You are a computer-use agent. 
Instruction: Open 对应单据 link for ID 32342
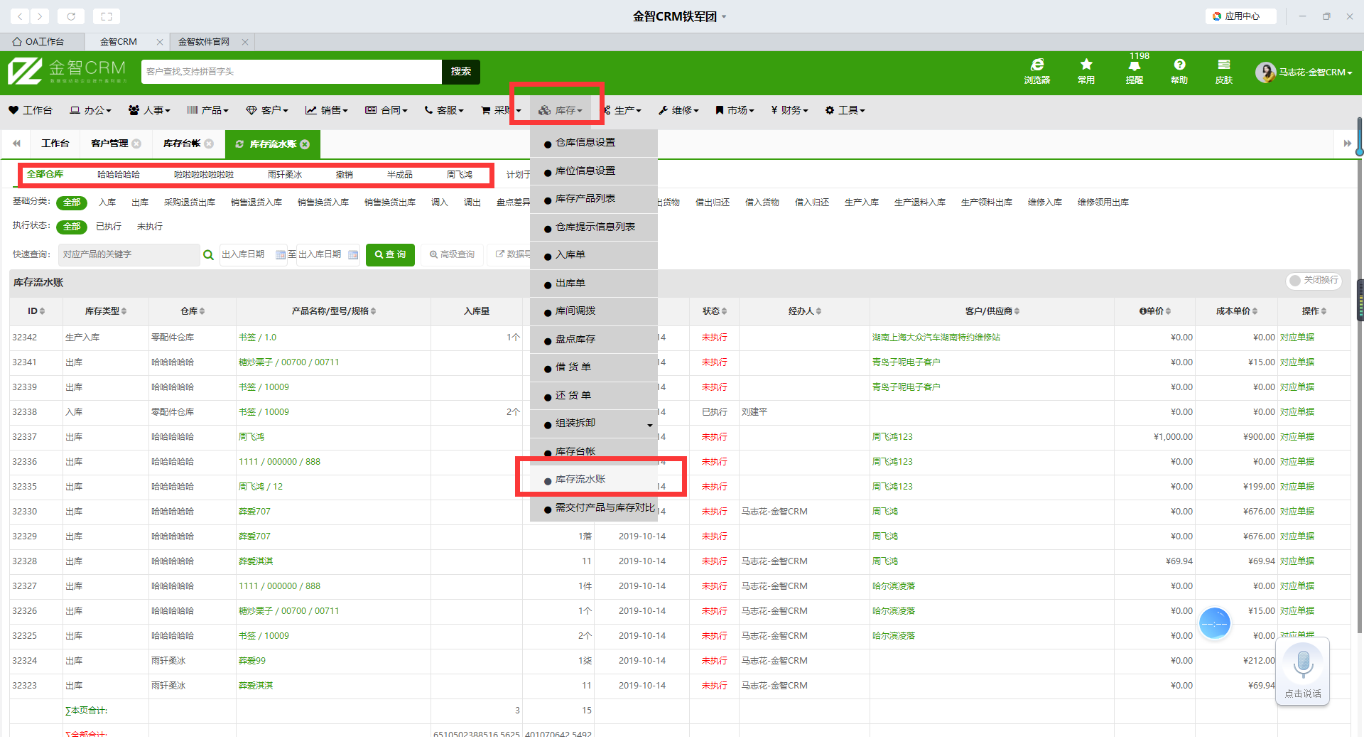pos(1297,338)
